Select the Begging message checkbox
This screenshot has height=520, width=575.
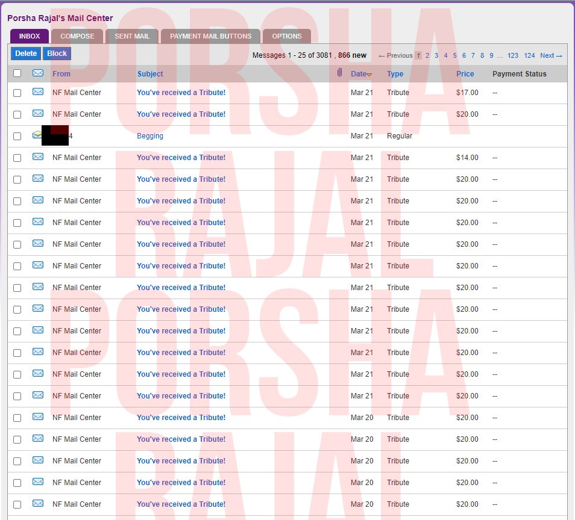coord(17,136)
